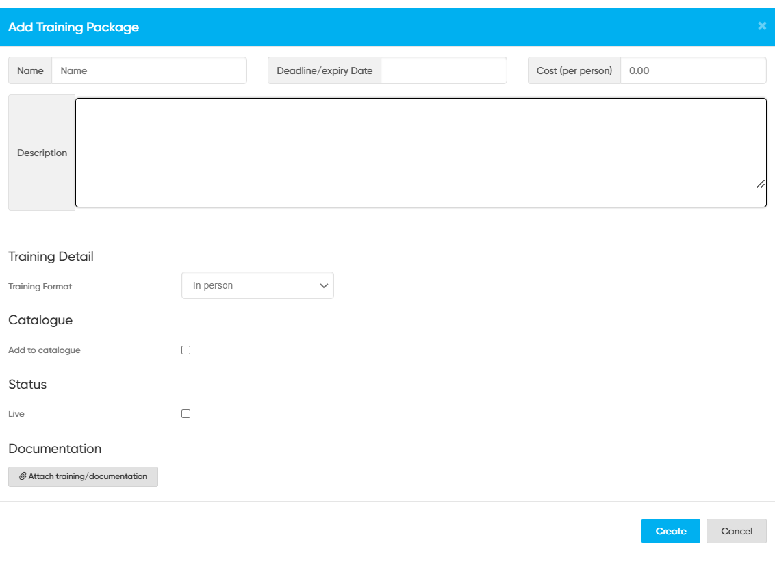The width and height of the screenshot is (775, 572).
Task: Check the box next to Live under Status
Action: [185, 413]
